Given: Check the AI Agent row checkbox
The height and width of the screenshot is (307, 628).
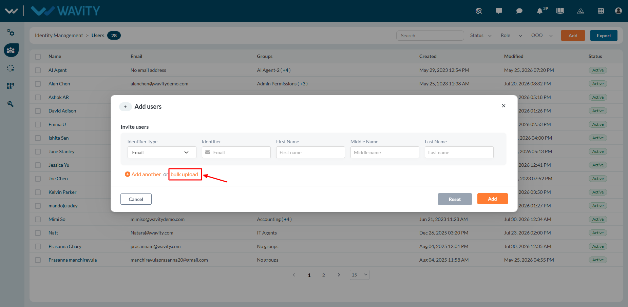Looking at the screenshot, I should point(38,70).
